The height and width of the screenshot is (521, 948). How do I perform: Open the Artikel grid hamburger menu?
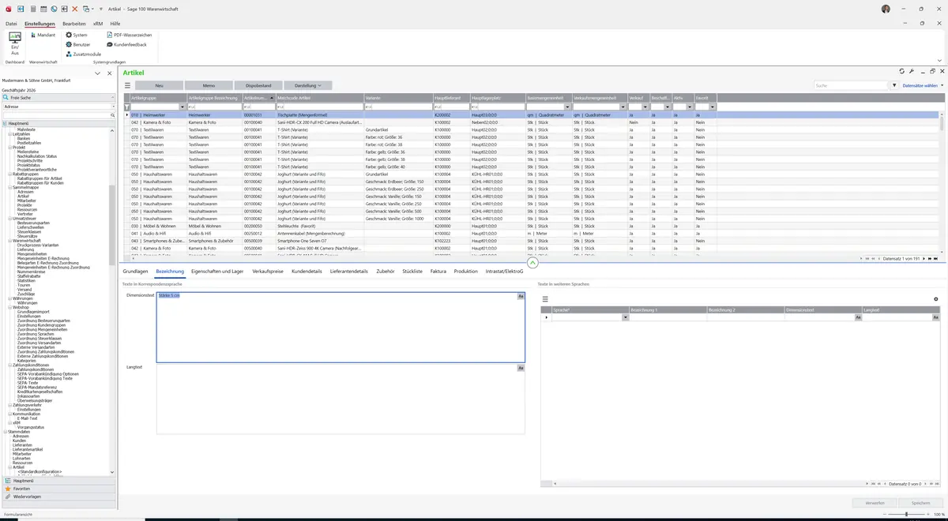127,85
